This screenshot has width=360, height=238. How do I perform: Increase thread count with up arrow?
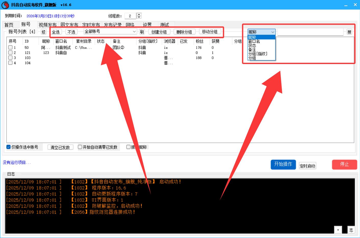tap(139, 14)
